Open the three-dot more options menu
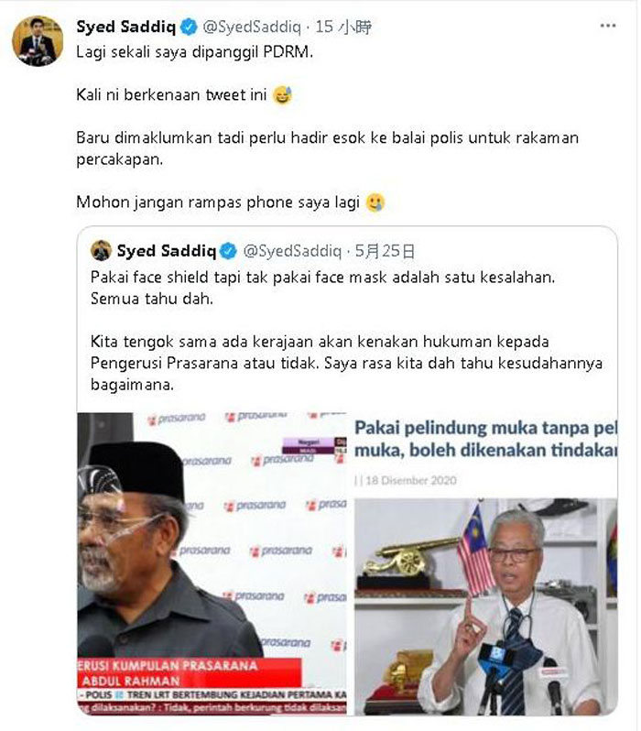 608,26
